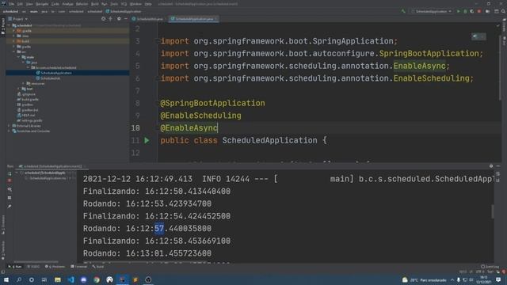
Task: Open the Terminal tool window tab
Action: 79,267
